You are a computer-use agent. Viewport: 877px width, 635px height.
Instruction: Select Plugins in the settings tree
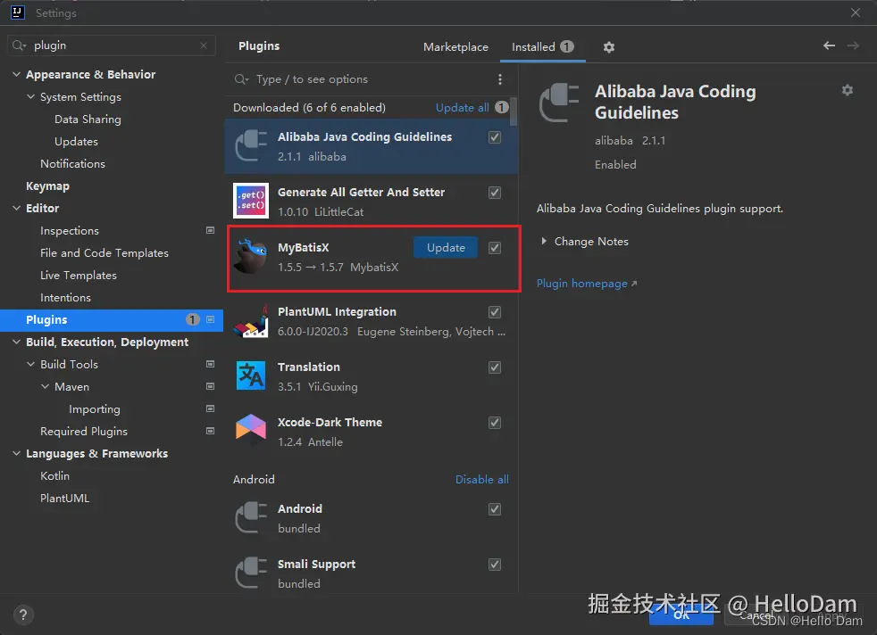[x=112, y=320]
